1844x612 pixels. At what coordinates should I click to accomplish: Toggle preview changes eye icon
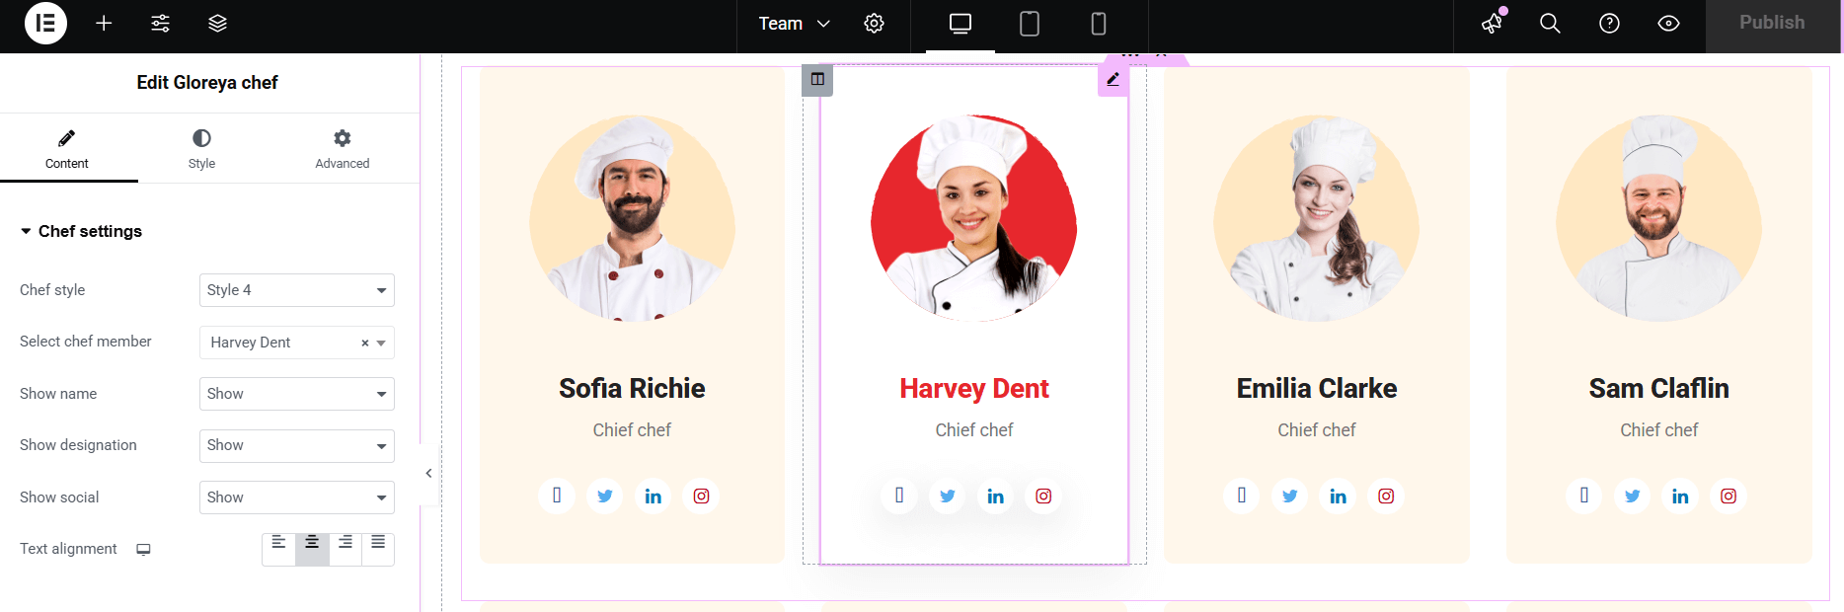pos(1668,23)
